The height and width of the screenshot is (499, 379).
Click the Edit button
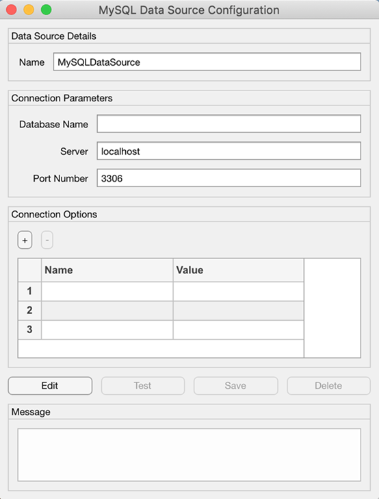click(50, 386)
